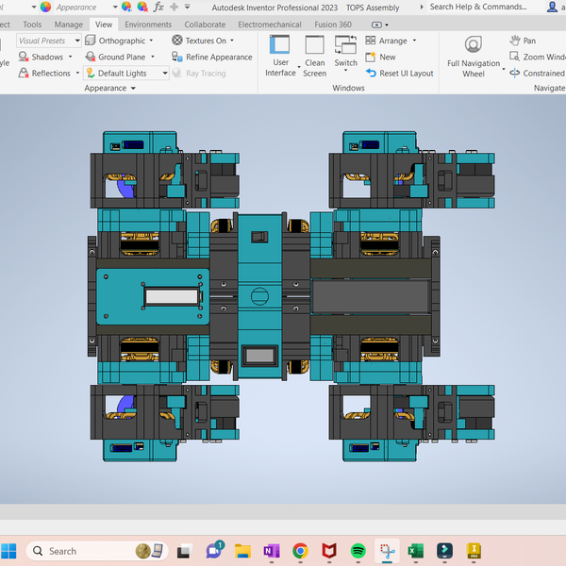Open the Full Navigation Wheel

tap(474, 57)
